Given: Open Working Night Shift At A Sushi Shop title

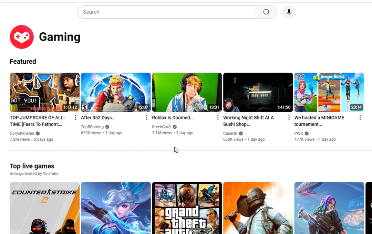Looking at the screenshot, I should [x=248, y=121].
